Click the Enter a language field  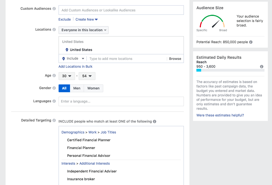point(121,101)
